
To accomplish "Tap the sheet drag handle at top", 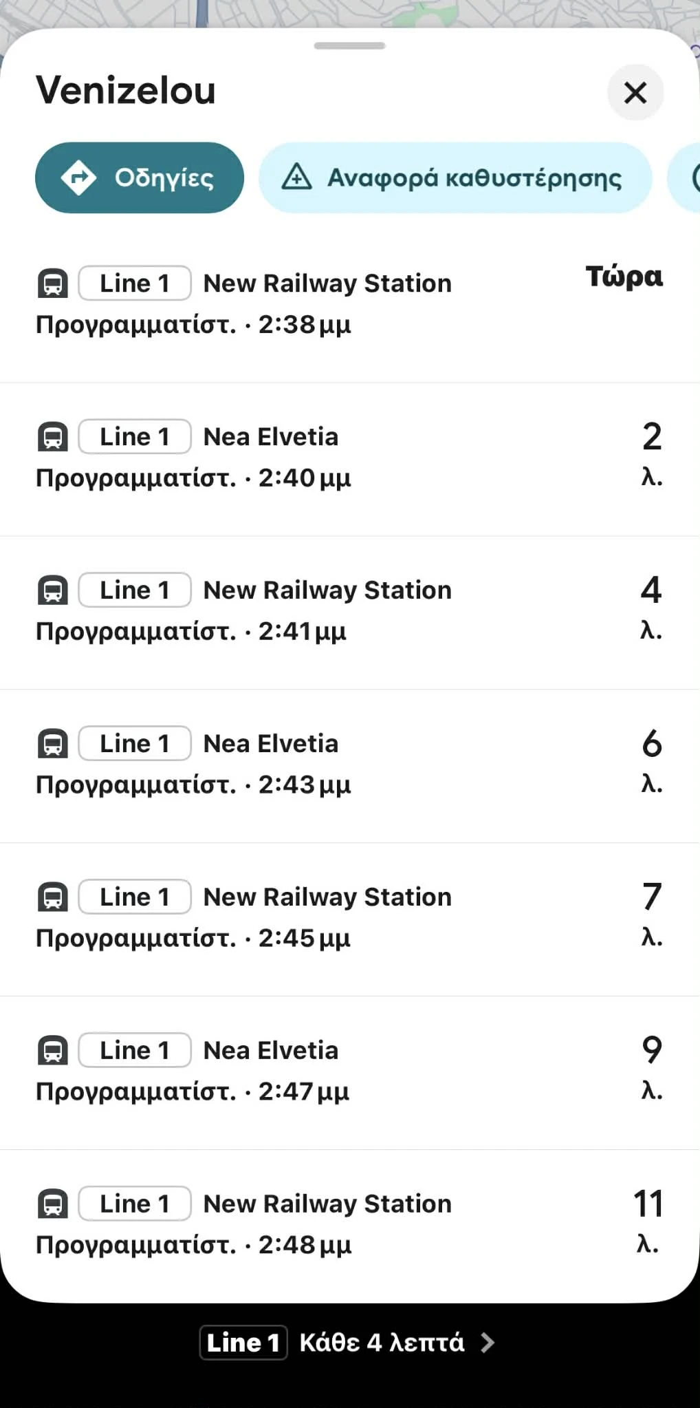I will (349, 46).
